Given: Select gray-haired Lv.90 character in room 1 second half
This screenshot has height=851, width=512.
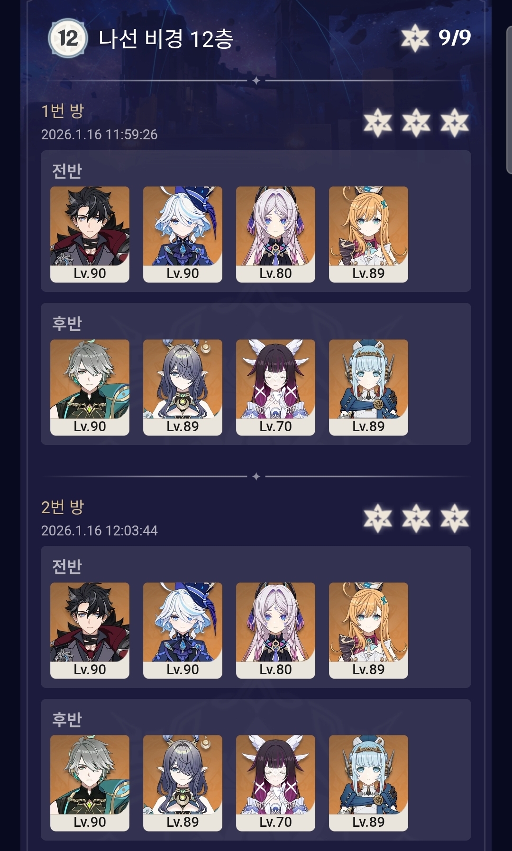Looking at the screenshot, I should pyautogui.click(x=90, y=388).
